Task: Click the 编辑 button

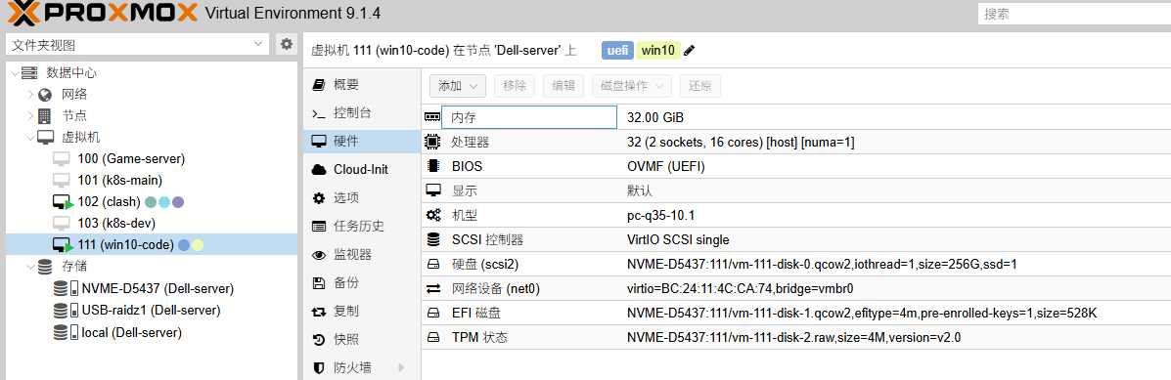Action: coord(563,86)
